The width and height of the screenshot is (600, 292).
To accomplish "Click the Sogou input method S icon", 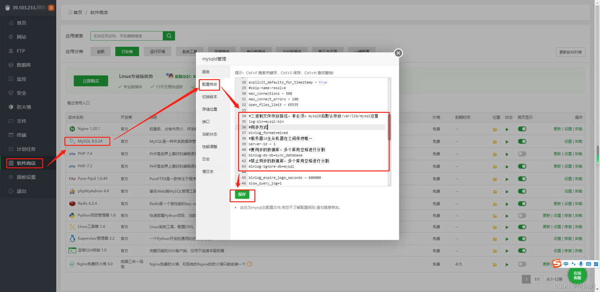I will click(x=557, y=264).
